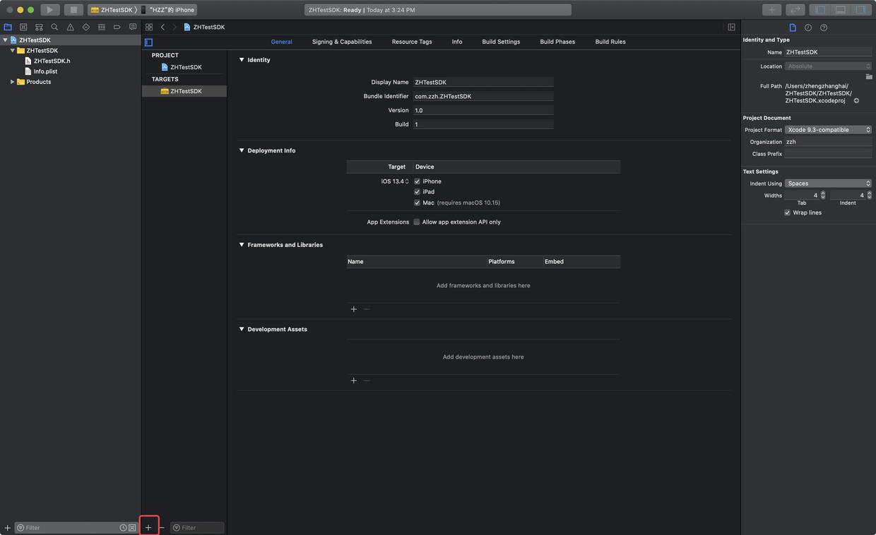Screen dimensions: 876x535
Task: Show the Project navigator folder icon
Action: (x=8, y=27)
